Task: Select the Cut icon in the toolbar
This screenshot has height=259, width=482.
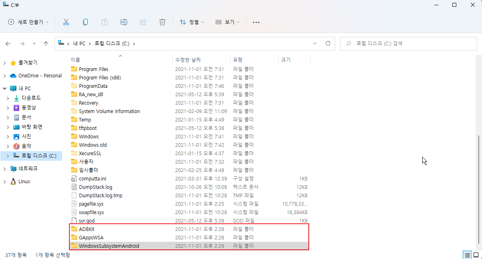Action: click(x=66, y=22)
